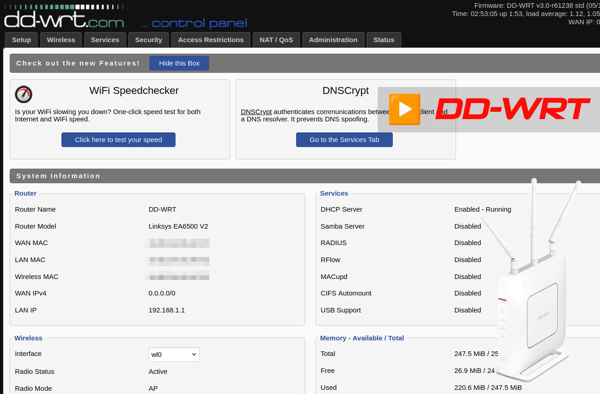Open the Services tab

pyautogui.click(x=105, y=39)
